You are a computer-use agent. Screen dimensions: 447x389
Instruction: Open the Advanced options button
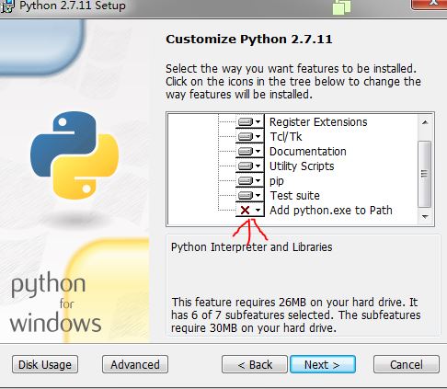coord(135,364)
